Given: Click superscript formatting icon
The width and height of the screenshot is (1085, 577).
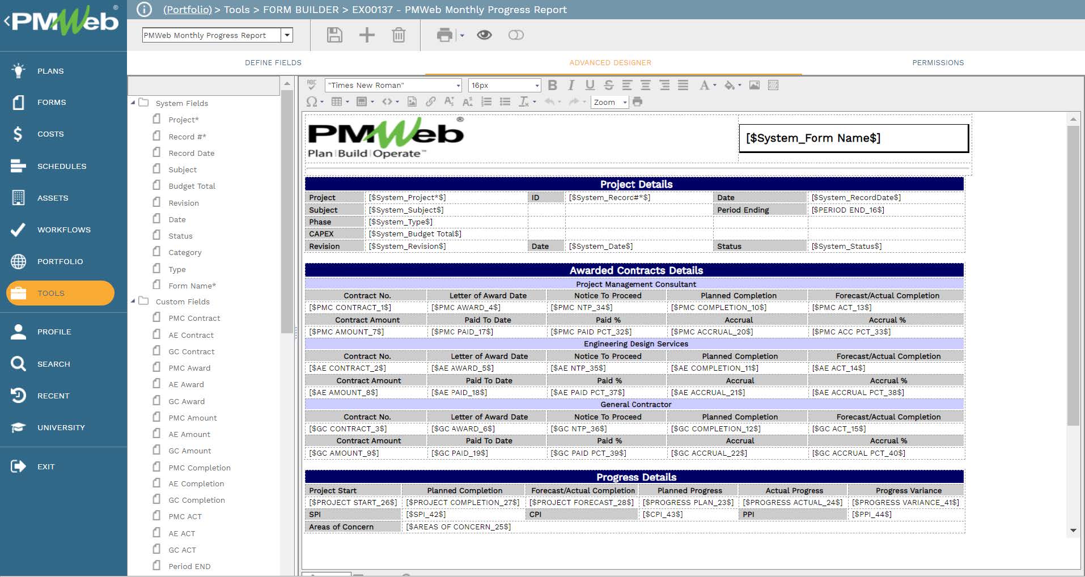Looking at the screenshot, I should (x=449, y=101).
